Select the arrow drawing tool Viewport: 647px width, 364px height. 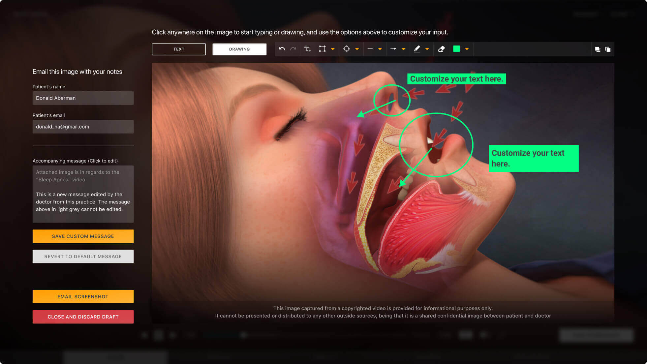[393, 49]
